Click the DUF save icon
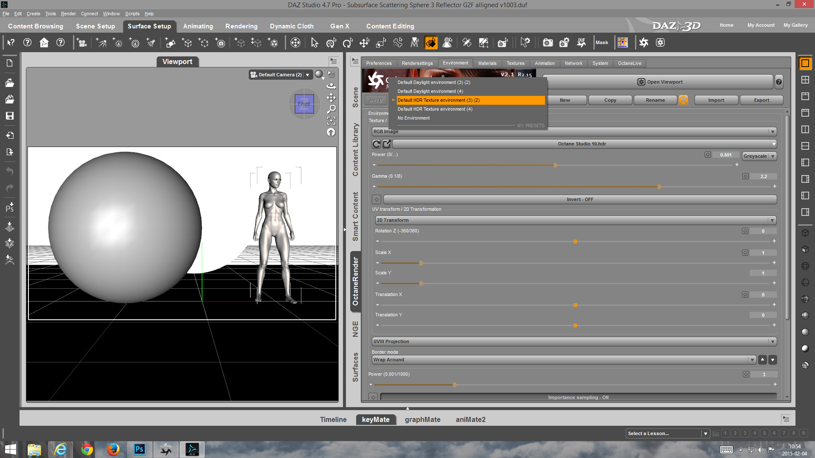 [581, 42]
